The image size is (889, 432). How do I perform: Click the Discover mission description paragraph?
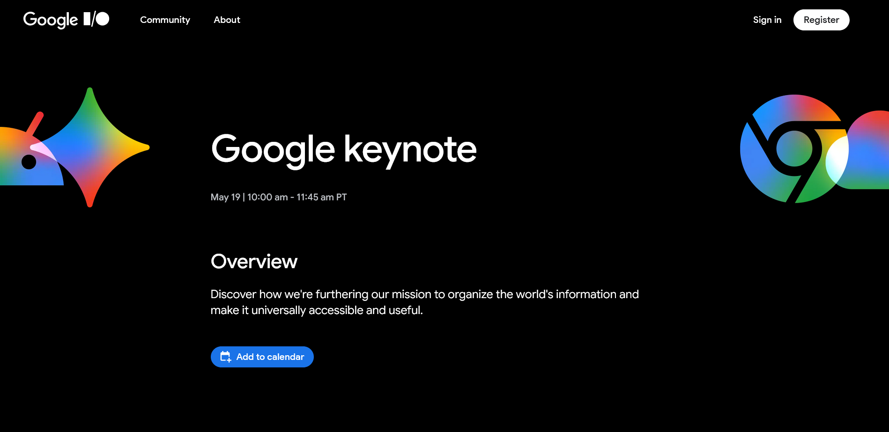424,302
